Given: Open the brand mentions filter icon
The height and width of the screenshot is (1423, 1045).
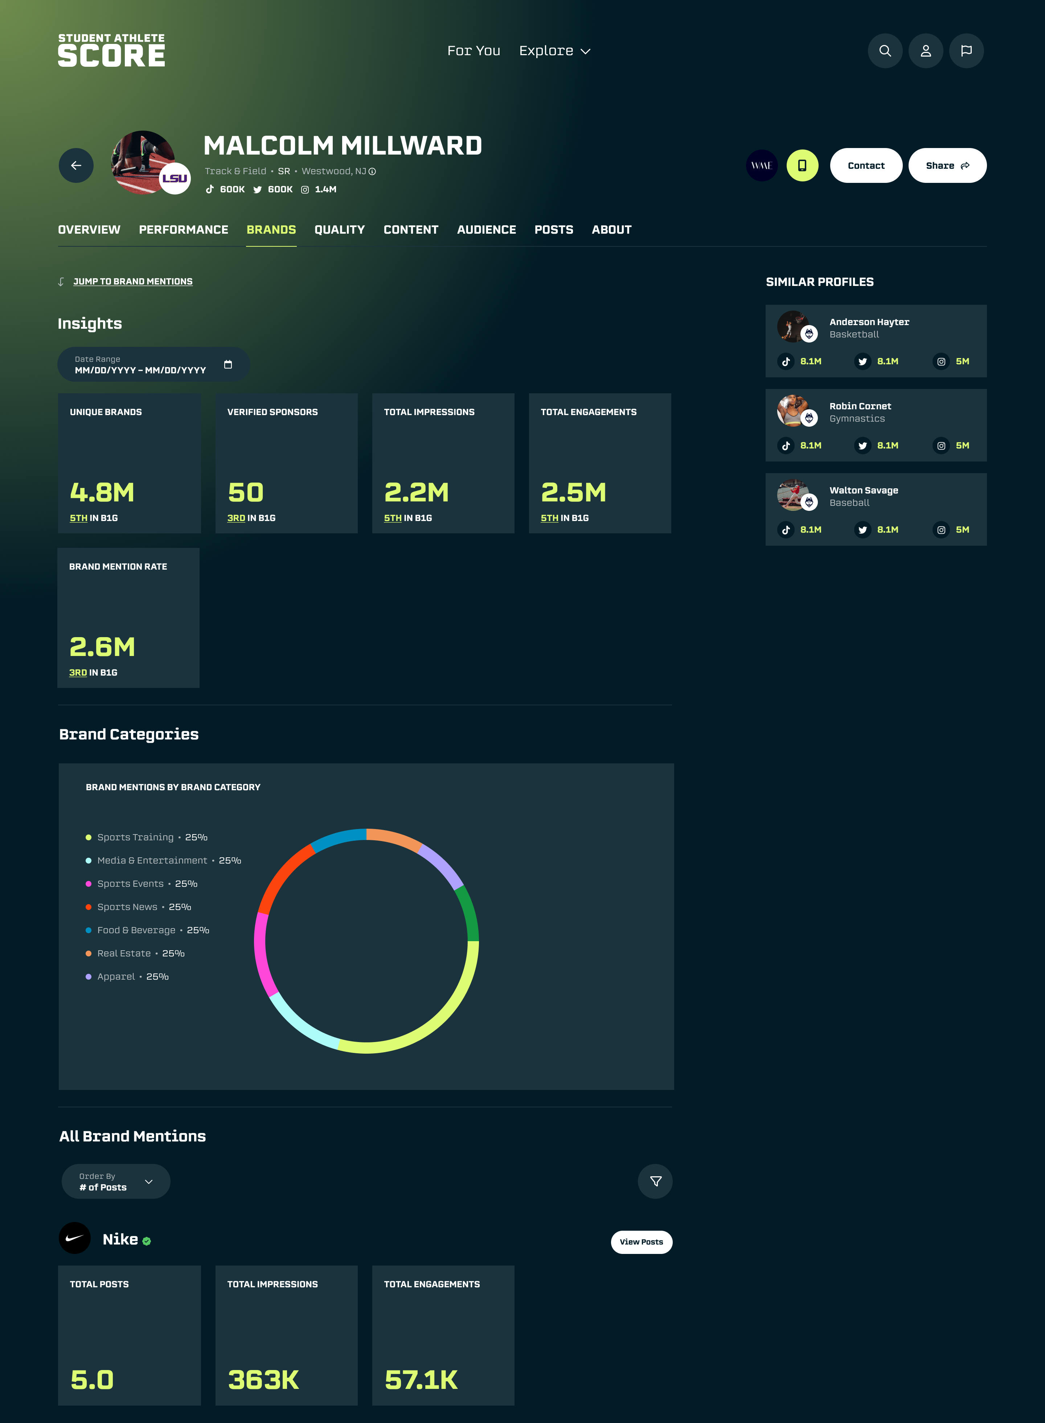Looking at the screenshot, I should 655,1181.
